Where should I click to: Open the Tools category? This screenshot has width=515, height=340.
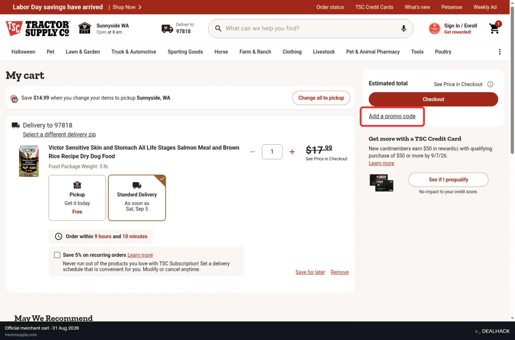(417, 52)
